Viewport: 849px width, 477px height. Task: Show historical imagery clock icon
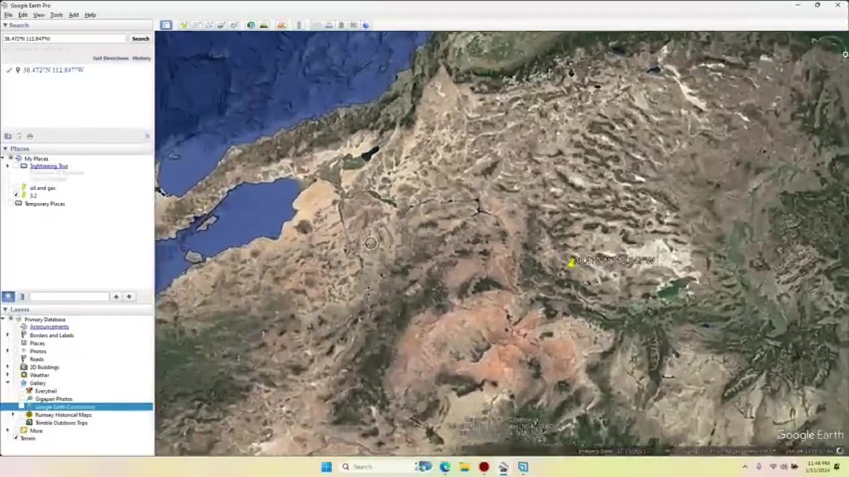(251, 25)
